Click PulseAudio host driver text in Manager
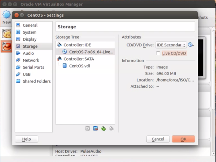The height and width of the screenshot is (162, 216). [x=91, y=152]
